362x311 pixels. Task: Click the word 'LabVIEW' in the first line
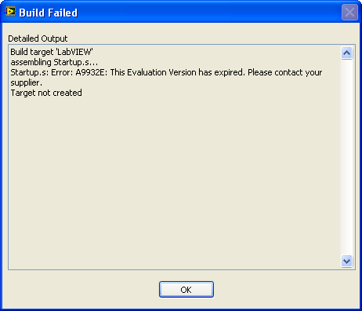tap(74, 52)
